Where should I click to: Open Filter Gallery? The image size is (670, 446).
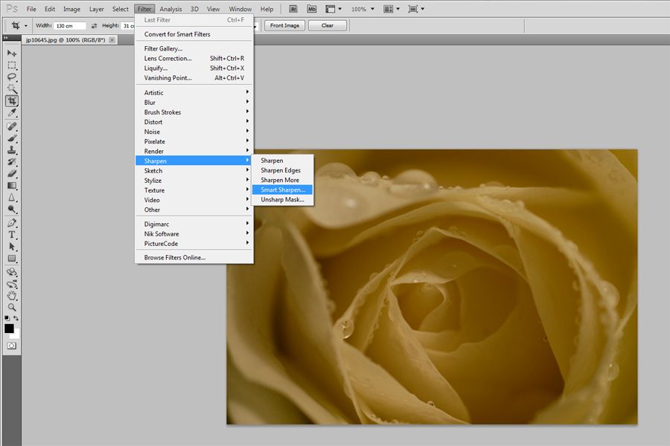(x=194, y=48)
